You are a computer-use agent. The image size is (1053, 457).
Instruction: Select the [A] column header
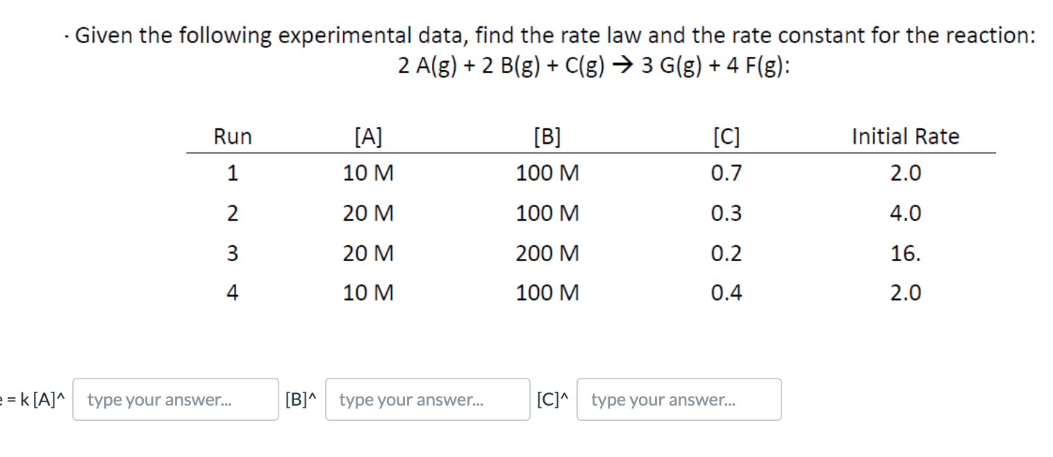[366, 136]
